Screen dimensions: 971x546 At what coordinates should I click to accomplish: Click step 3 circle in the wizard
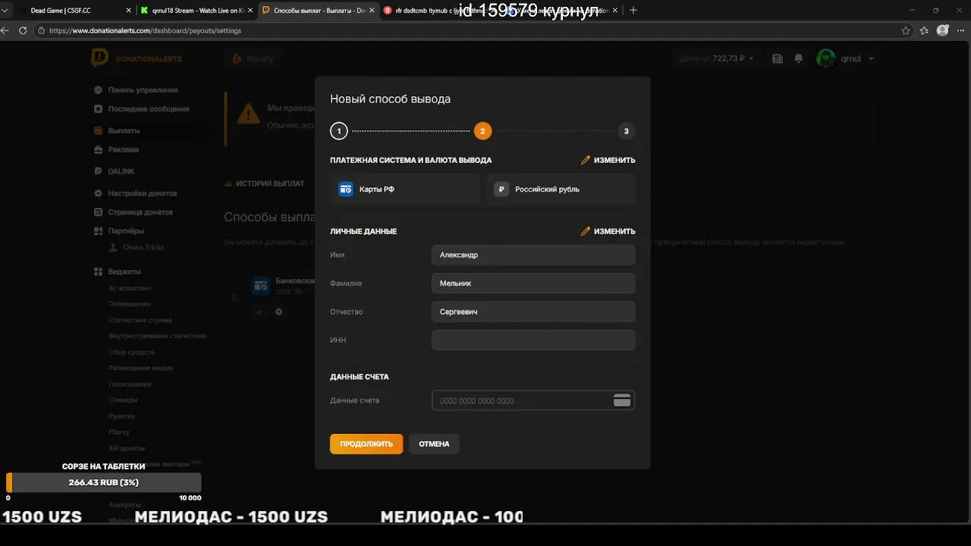626,131
